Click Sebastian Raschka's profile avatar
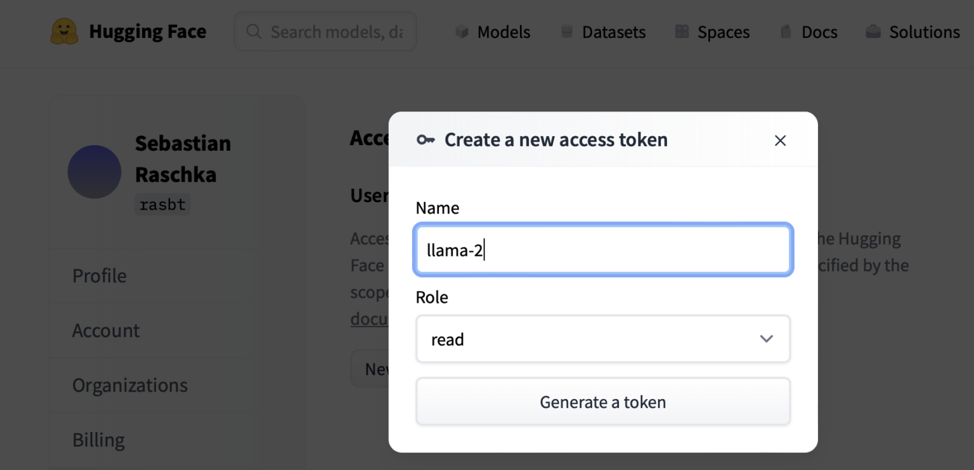Screen dimensions: 974x470 pyautogui.click(x=94, y=172)
